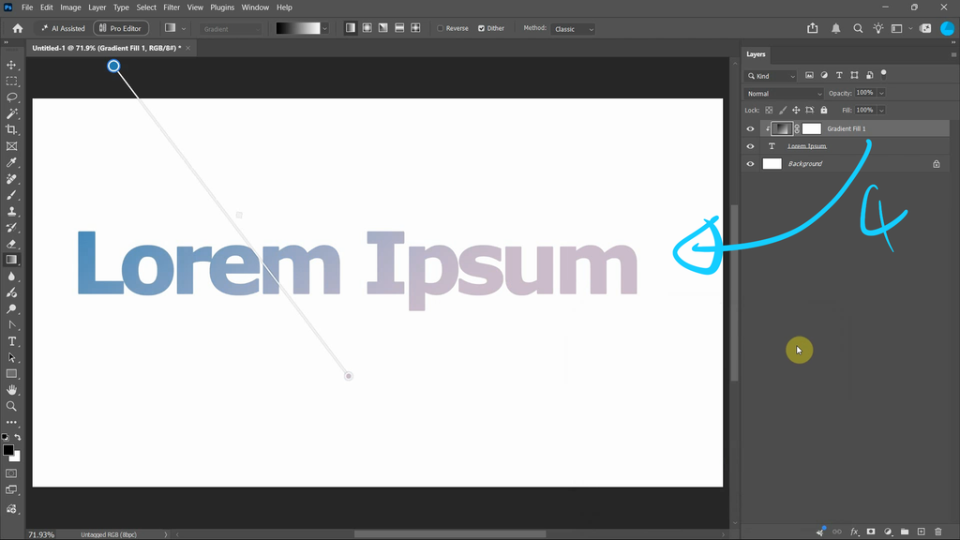Select the Rectangle shape tool

tap(11, 373)
